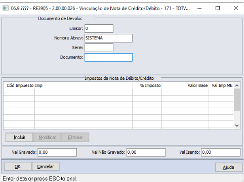This screenshot has height=182, width=244.
Task: Click the tax grid scroll up arrow
Action: (x=237, y=85)
